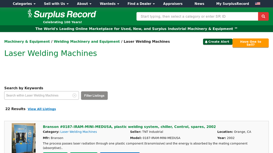Click the Laser Welding Machines category link

pos(78,132)
